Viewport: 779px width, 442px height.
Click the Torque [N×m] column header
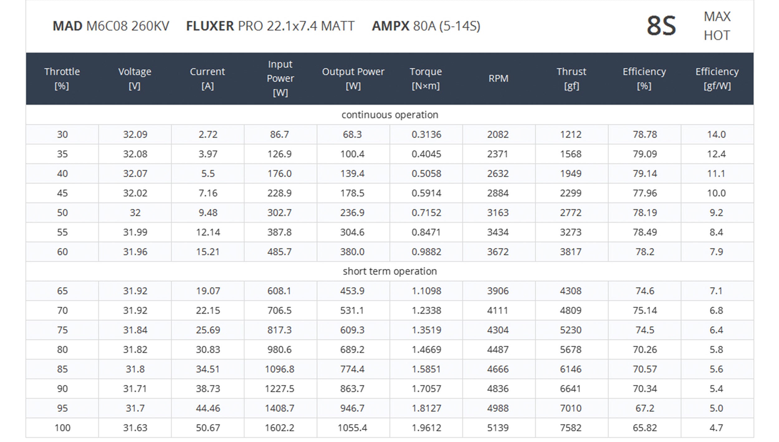click(x=426, y=78)
